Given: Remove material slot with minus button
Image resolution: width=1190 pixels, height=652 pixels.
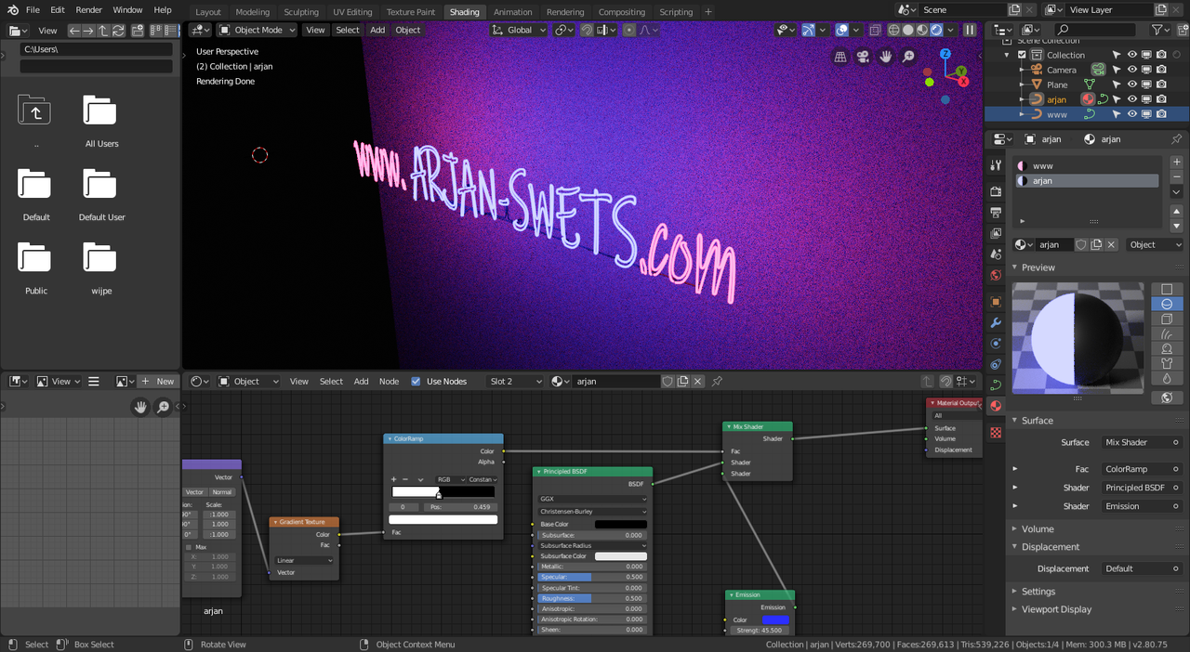Looking at the screenshot, I should pos(1176,176).
